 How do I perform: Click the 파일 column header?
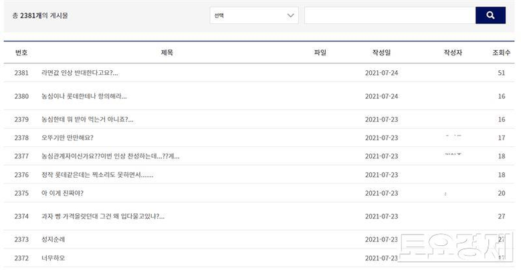320,53
